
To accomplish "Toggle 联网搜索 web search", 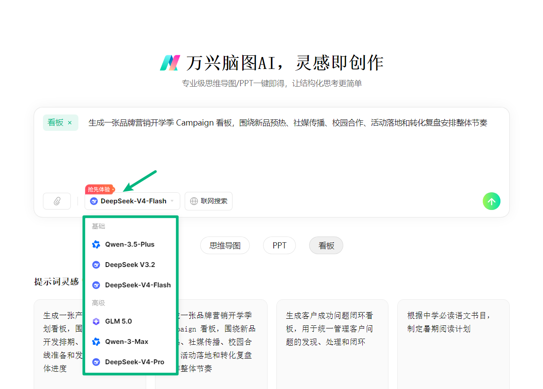I will [209, 201].
